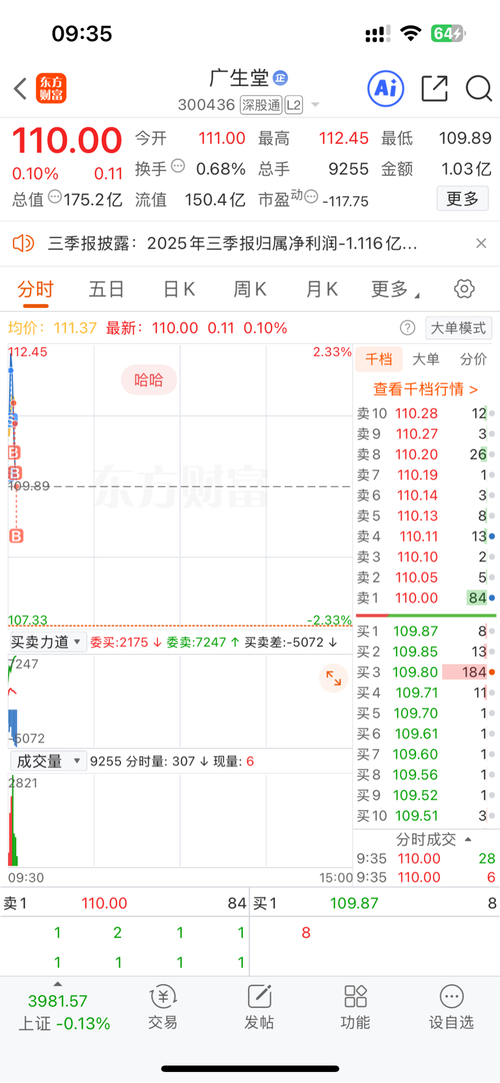The width and height of the screenshot is (500, 1083).
Task: Dismiss the 三季报披露 notice with X
Action: tap(481, 243)
